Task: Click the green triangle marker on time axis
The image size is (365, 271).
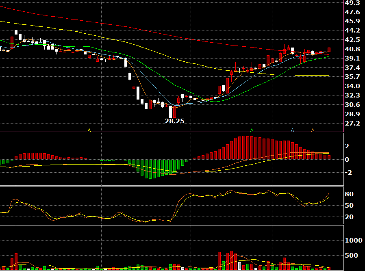Action: tap(252, 130)
